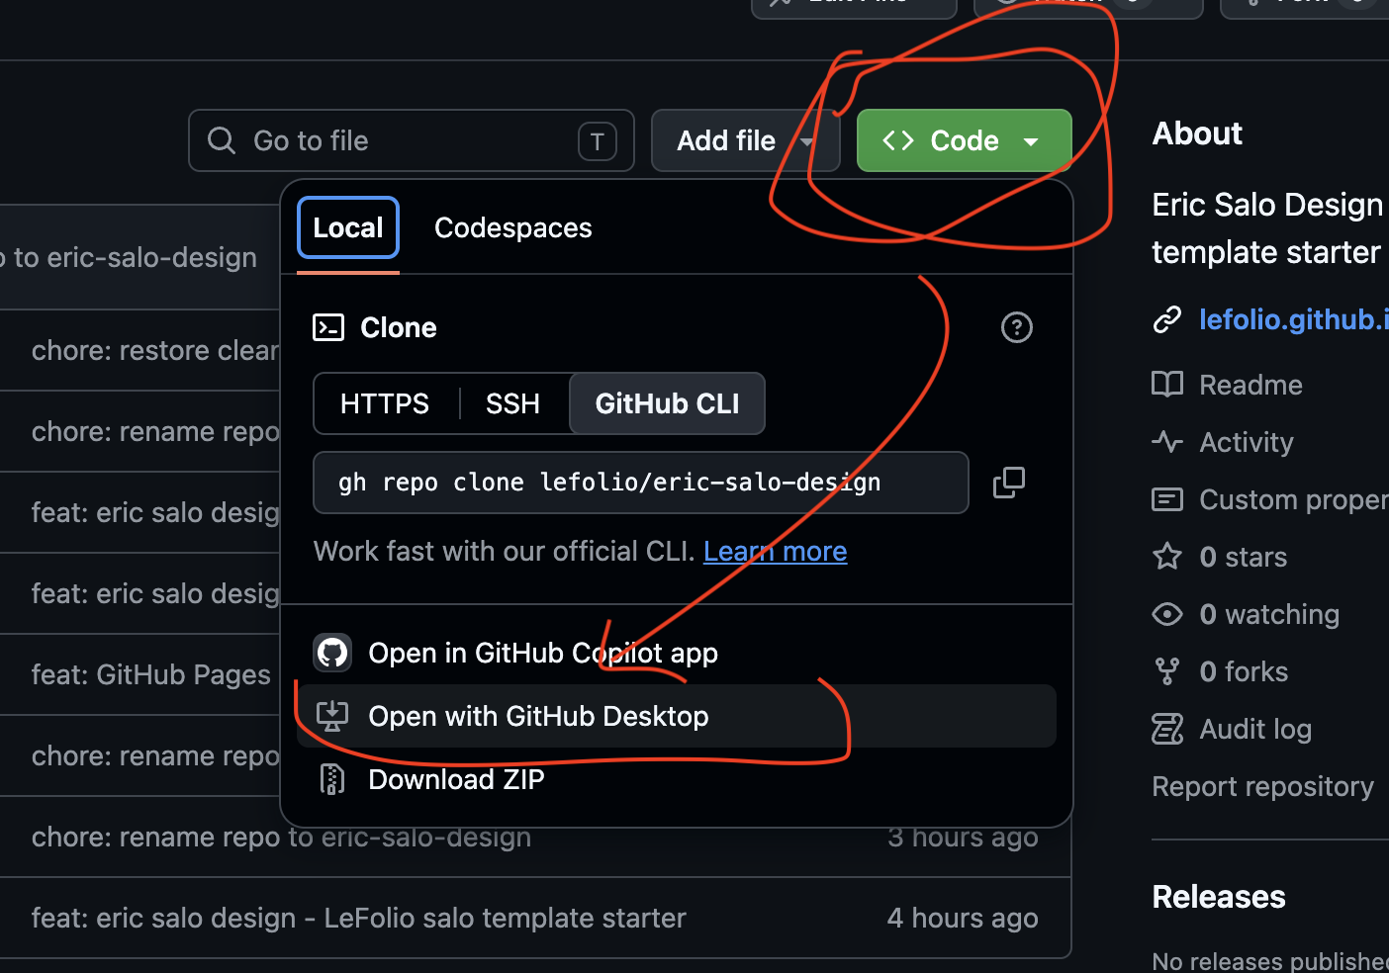The width and height of the screenshot is (1389, 973).
Task: Follow the Learn more link
Action: (x=775, y=551)
